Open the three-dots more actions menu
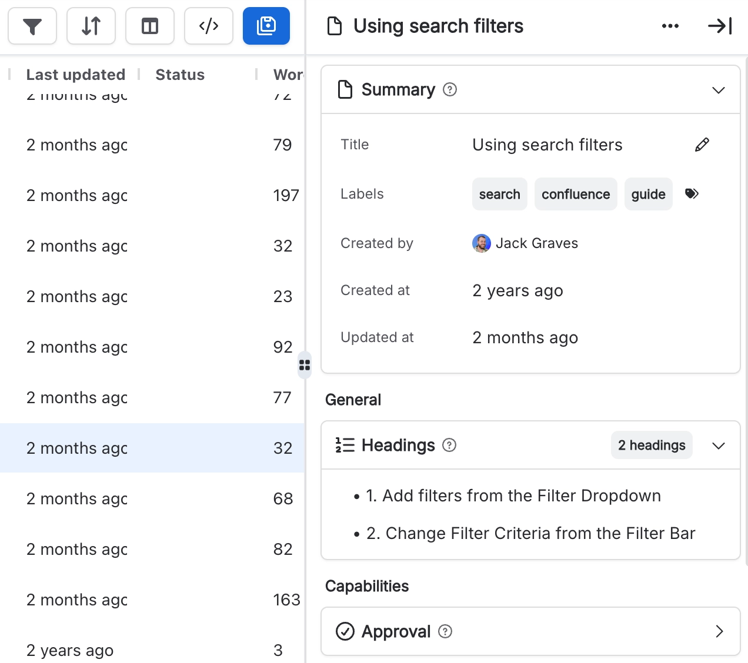 click(670, 26)
